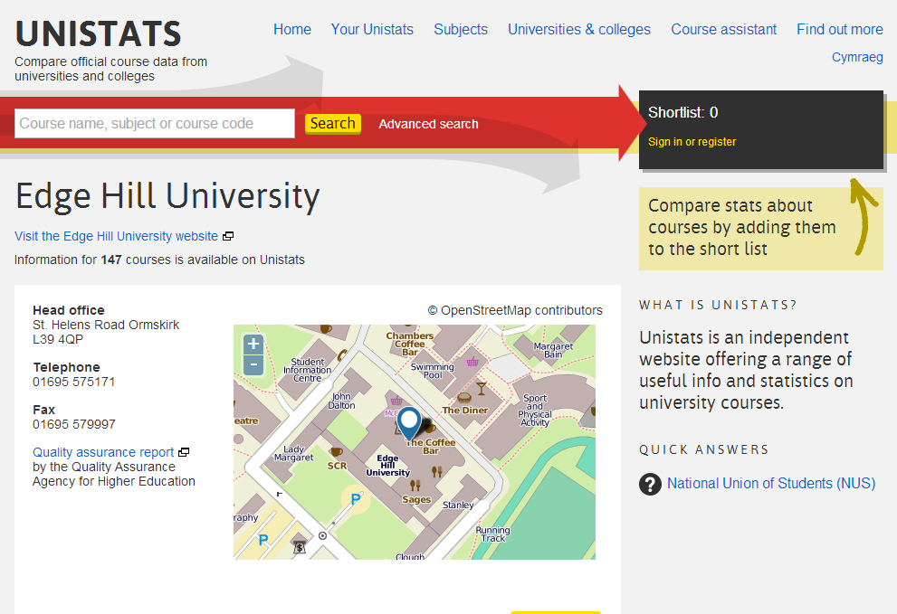Open Universities & colleges navigation link
897x614 pixels.
pos(579,29)
